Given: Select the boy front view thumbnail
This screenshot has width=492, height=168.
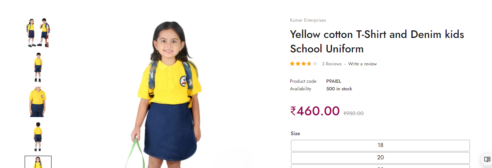Looking at the screenshot, I should [x=38, y=67].
